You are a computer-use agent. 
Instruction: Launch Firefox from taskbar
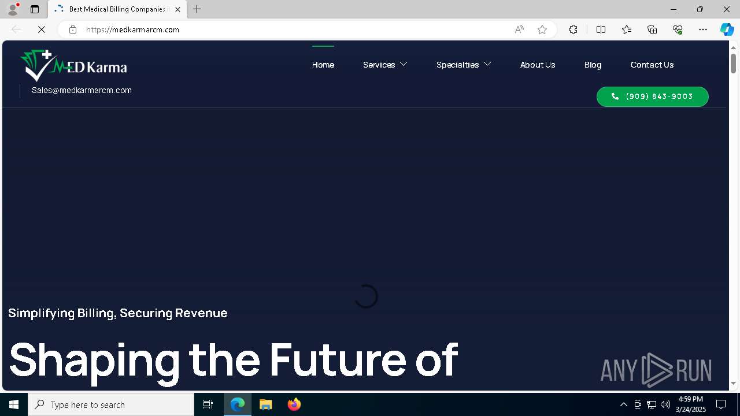pos(294,404)
